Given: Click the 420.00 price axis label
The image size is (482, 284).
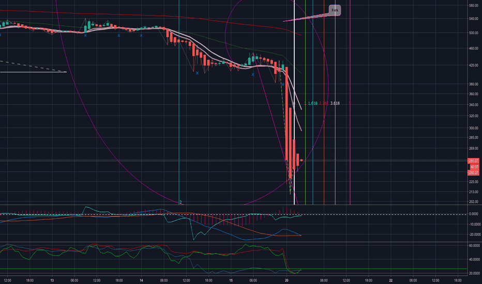Looking at the screenshot, I should pyautogui.click(x=473, y=66).
